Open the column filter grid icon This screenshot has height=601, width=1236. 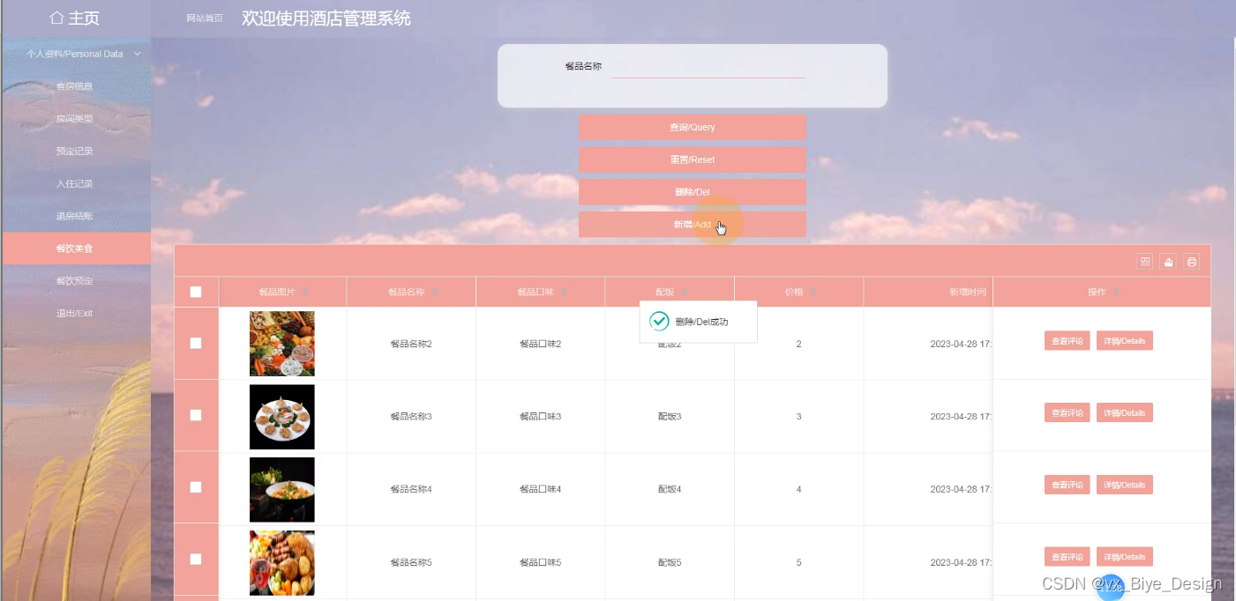(x=1145, y=261)
